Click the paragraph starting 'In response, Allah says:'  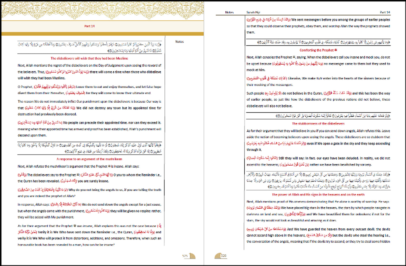tap(89, 211)
